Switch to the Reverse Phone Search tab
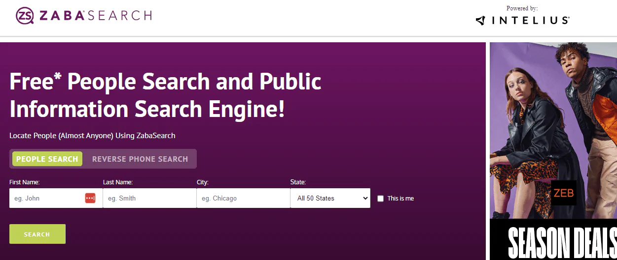617x260 pixels. (140, 159)
